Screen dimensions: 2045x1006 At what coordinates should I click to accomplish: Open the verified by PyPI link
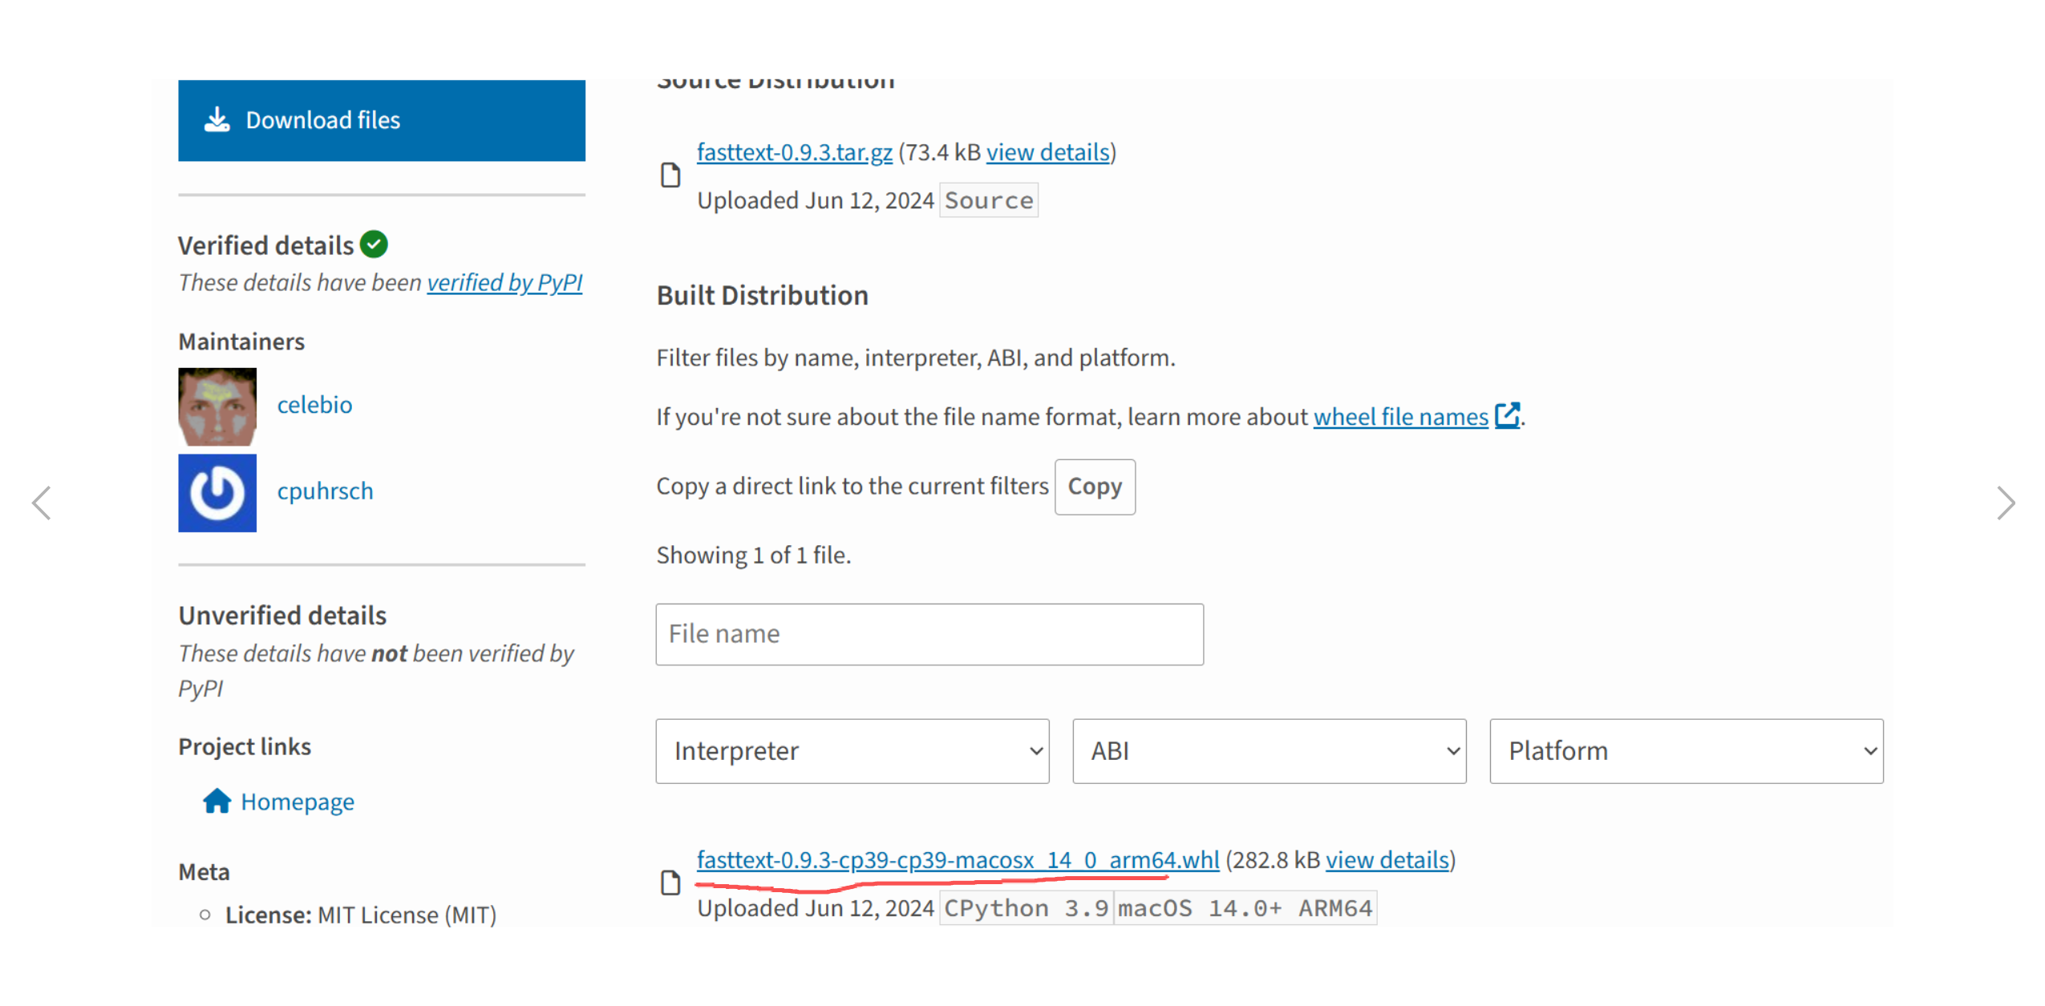(504, 282)
